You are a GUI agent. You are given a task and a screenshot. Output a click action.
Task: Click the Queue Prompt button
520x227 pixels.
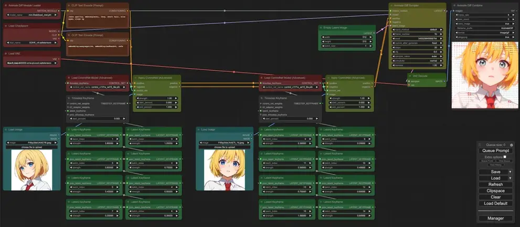tap(495, 150)
